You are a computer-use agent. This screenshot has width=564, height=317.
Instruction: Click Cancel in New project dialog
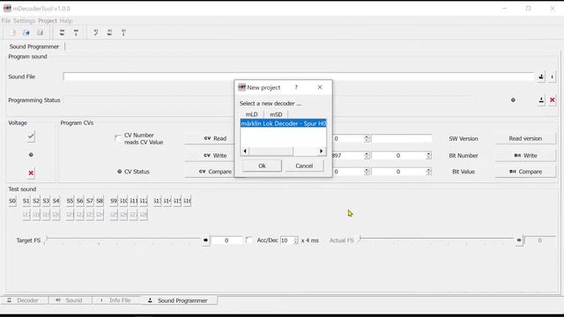click(304, 166)
